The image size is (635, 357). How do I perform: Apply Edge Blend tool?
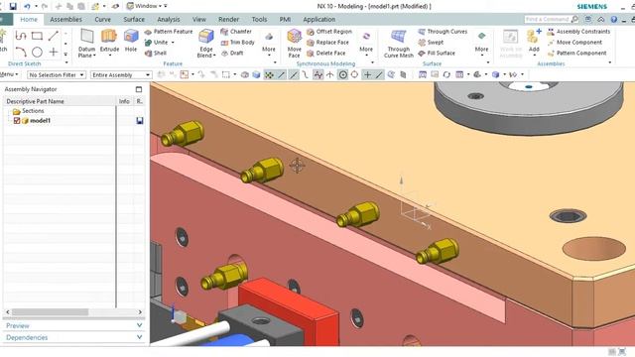[206, 44]
